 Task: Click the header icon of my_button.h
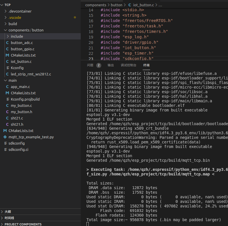[x=7, y=112]
